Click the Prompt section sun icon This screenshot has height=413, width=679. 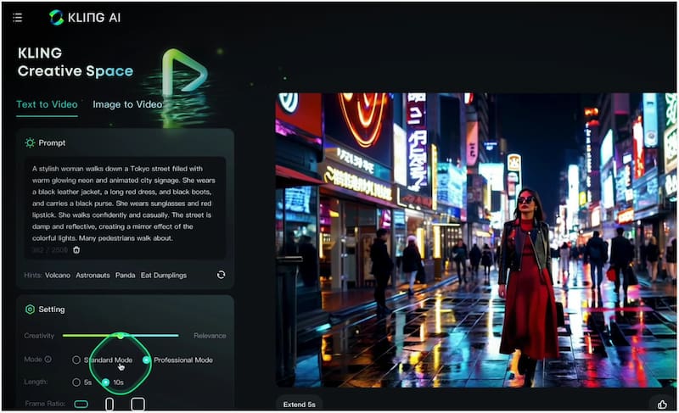tap(30, 142)
